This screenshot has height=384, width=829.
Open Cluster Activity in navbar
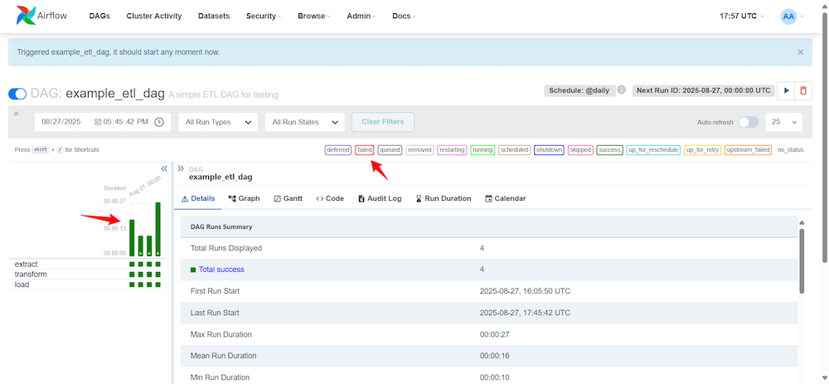tap(154, 16)
